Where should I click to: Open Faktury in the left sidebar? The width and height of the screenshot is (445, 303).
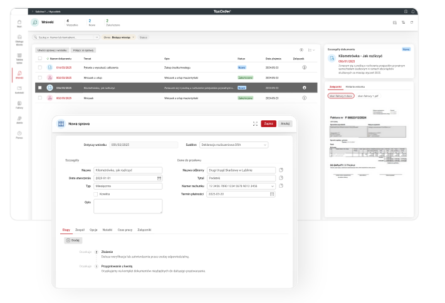tap(19, 103)
